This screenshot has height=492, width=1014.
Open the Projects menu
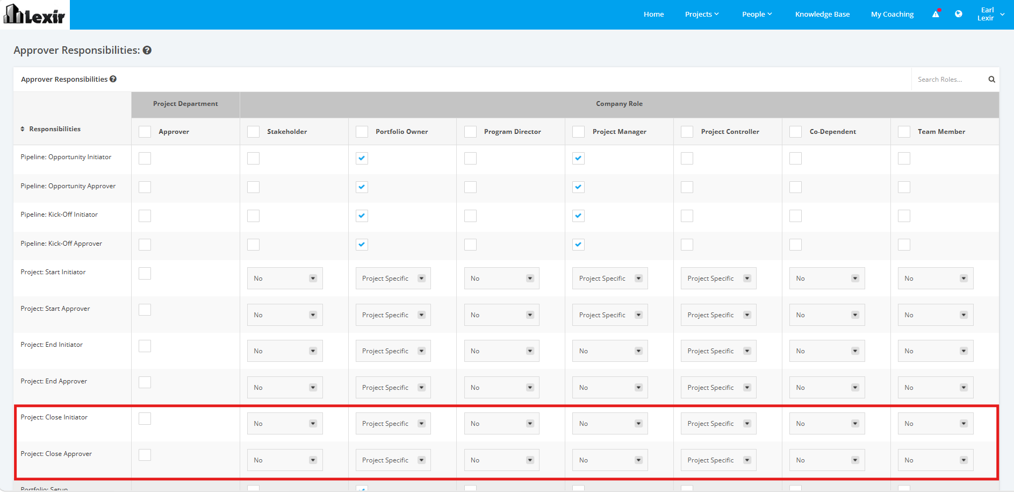click(702, 15)
